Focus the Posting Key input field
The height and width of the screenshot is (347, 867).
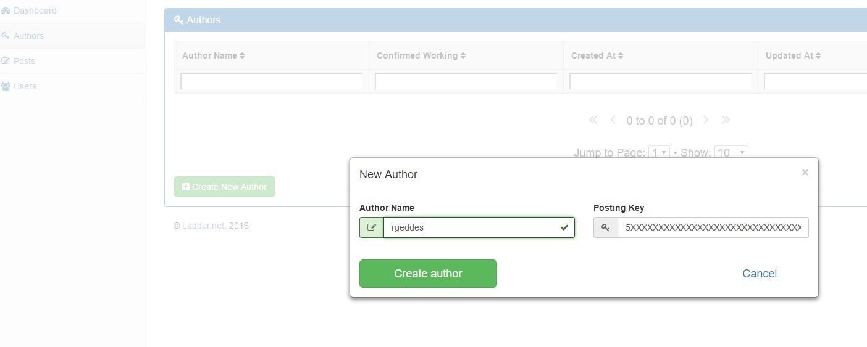pyautogui.click(x=713, y=227)
